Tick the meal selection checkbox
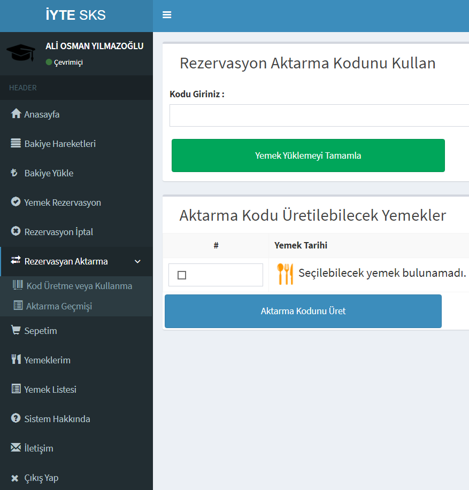Screen dimensions: 469x490 click(182, 275)
